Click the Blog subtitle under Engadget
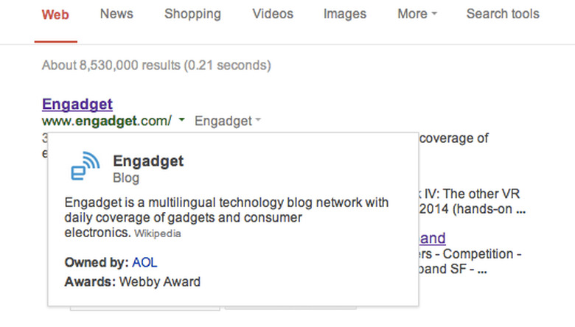The image size is (575, 327). click(x=125, y=178)
